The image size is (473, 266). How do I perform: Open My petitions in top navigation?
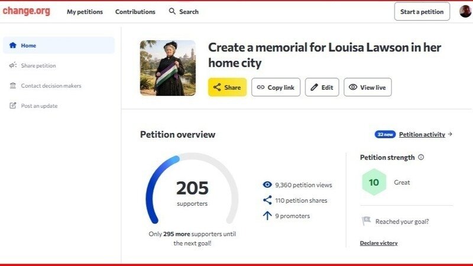pyautogui.click(x=85, y=12)
